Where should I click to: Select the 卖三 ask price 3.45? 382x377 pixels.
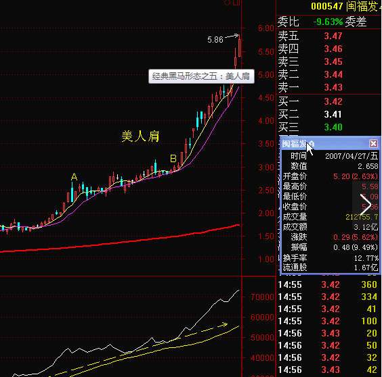click(333, 61)
